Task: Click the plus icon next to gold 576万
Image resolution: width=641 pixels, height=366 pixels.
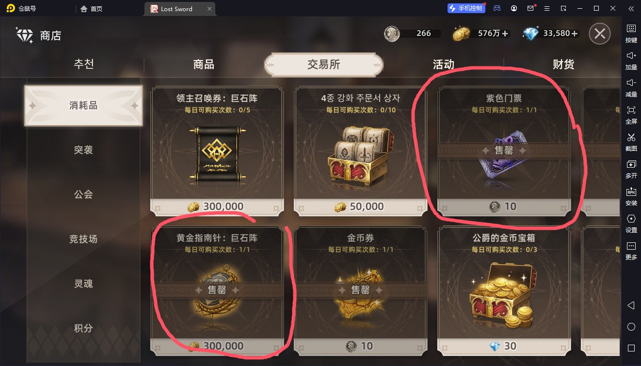Action: [x=505, y=33]
